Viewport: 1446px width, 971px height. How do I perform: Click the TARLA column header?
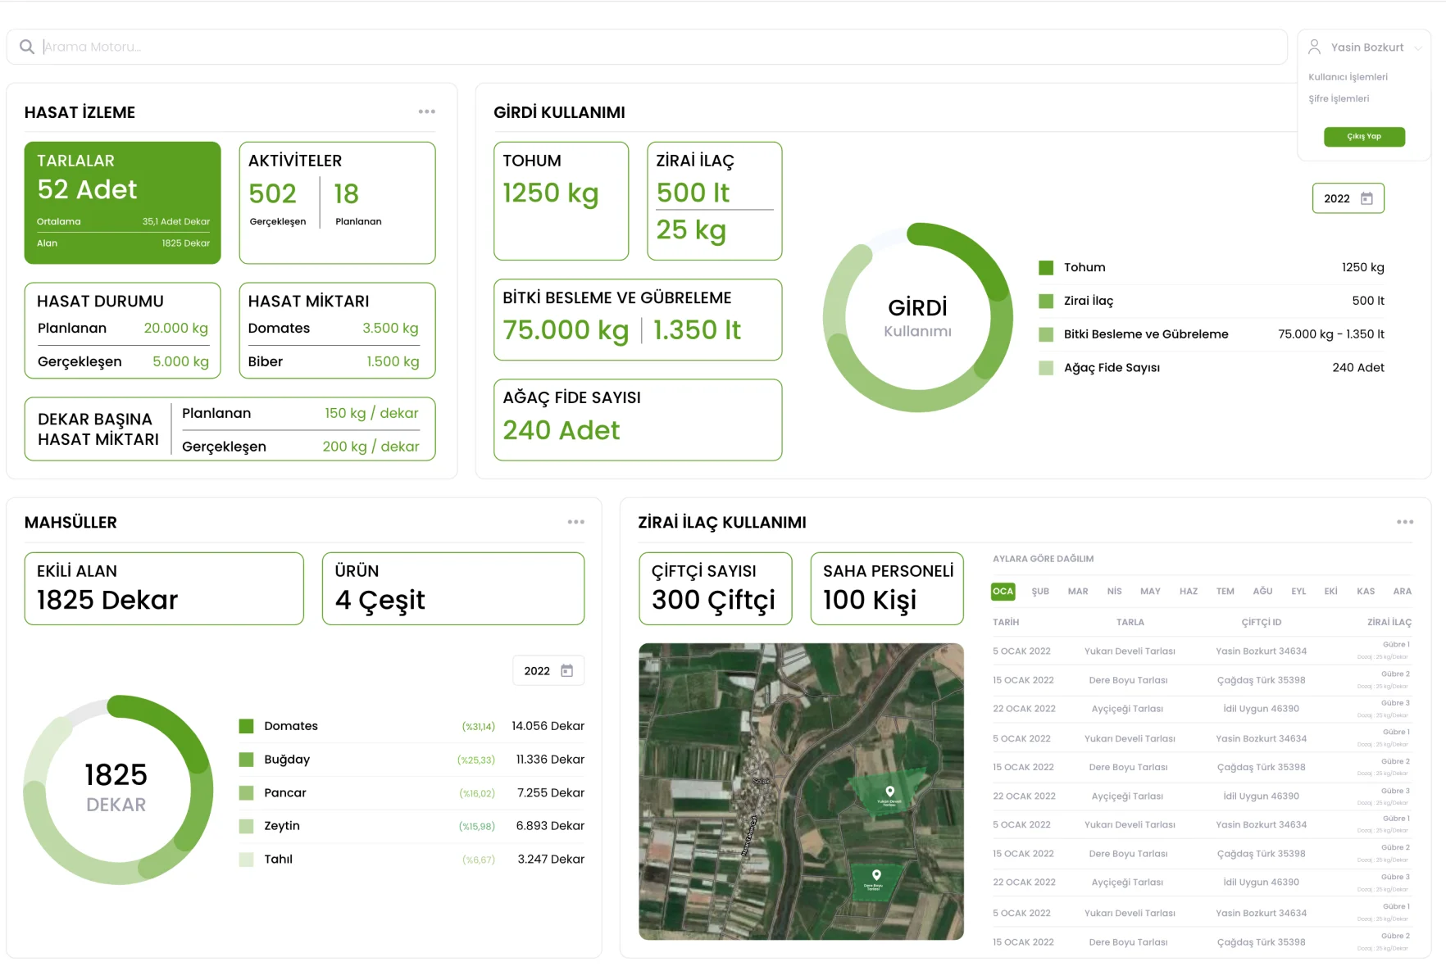coord(1130,622)
